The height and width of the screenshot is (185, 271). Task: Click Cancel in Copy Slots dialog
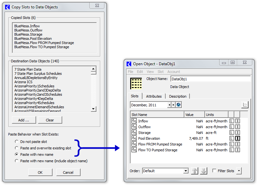(68, 172)
